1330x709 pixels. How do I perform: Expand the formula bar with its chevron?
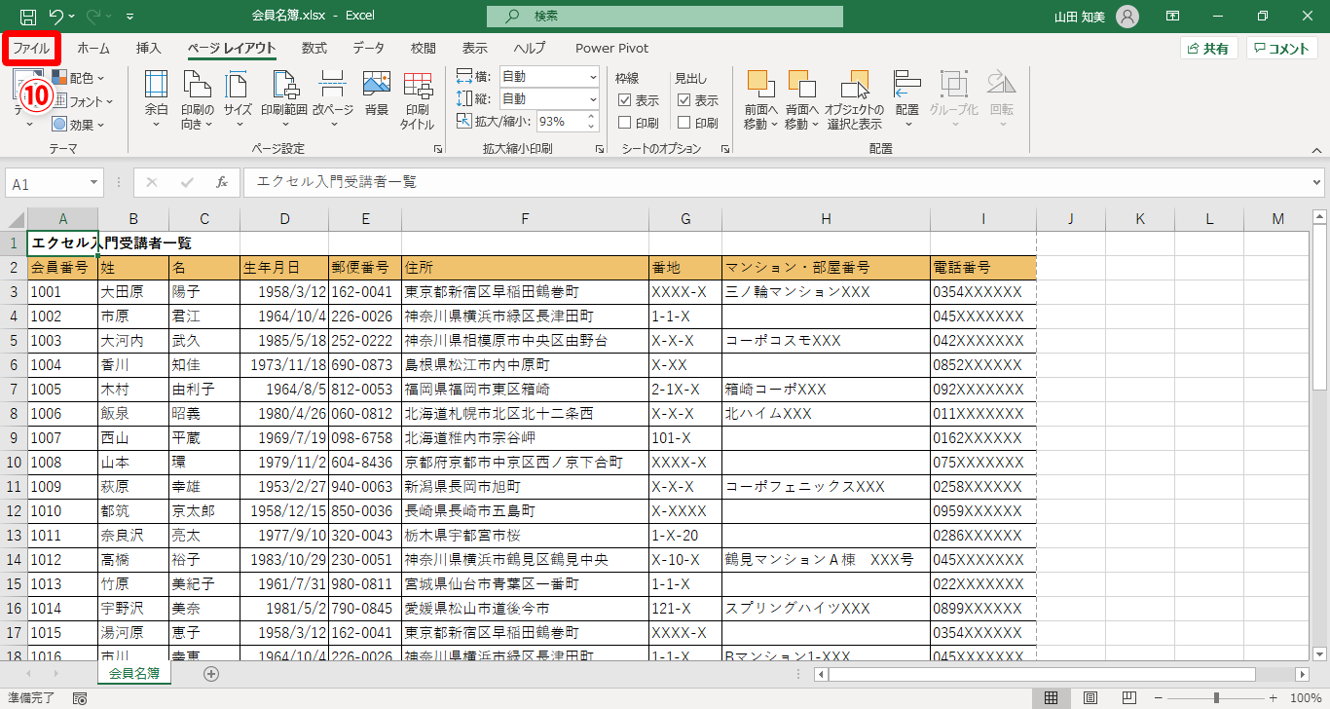1317,182
